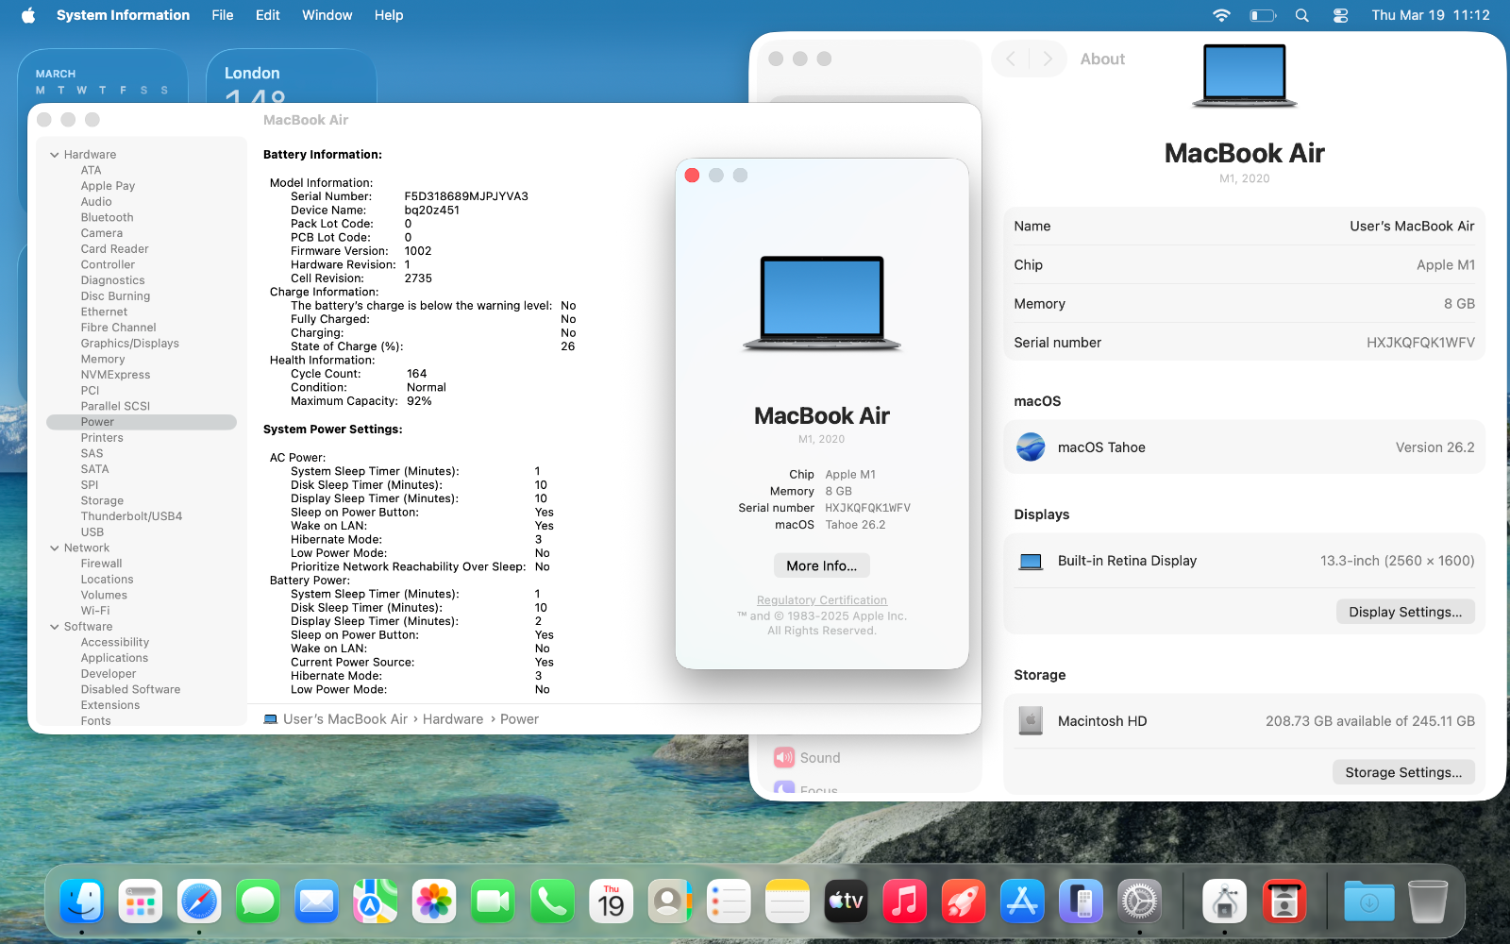1510x944 pixels.
Task: Select Storage in the Hardware list
Action: [x=102, y=501]
